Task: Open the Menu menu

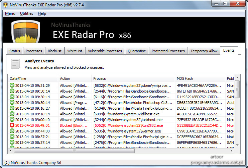Action: click(x=10, y=13)
